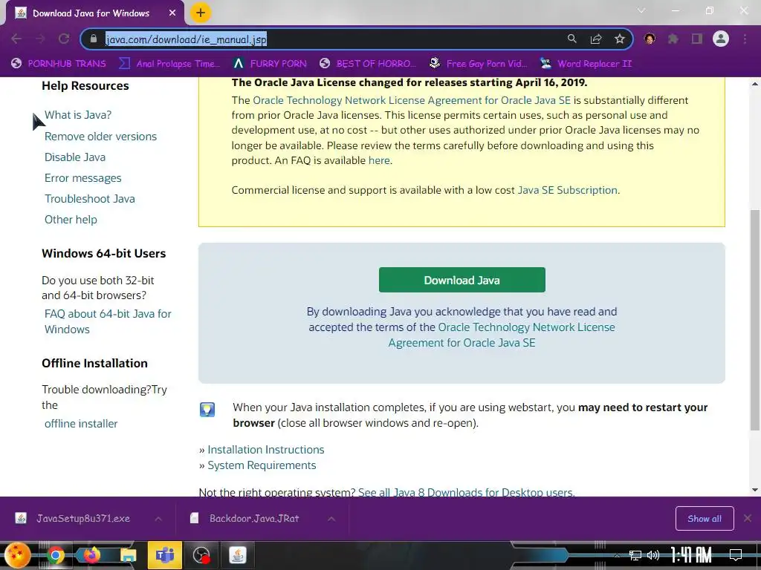Click the green Download Java button
This screenshot has width=761, height=570.
[x=462, y=280]
